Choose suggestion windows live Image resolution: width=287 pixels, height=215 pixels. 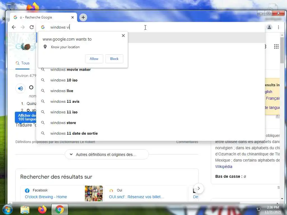[150, 91]
